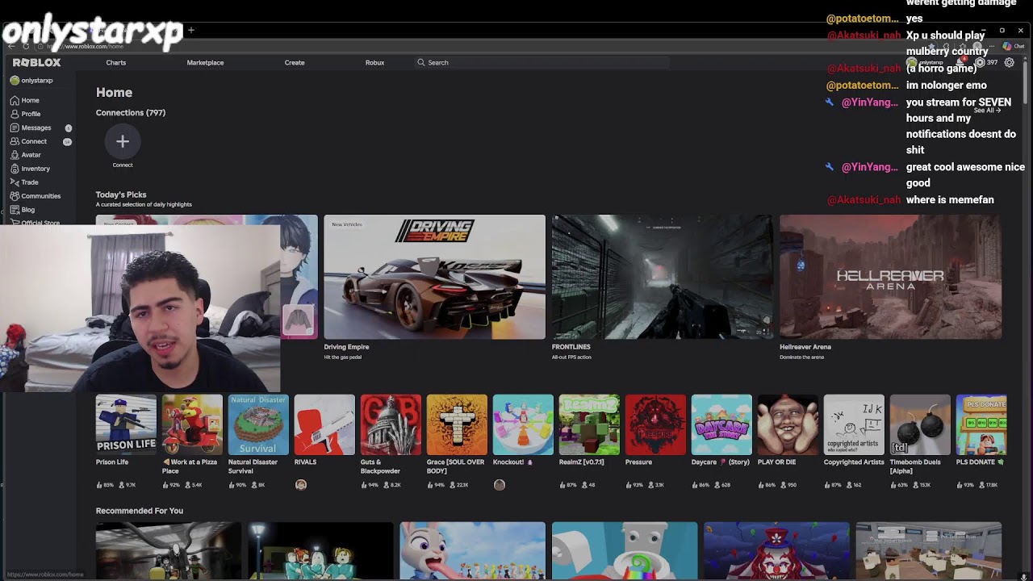The height and width of the screenshot is (581, 1033).
Task: Click the Recommended For You heading
Action: (x=140, y=511)
